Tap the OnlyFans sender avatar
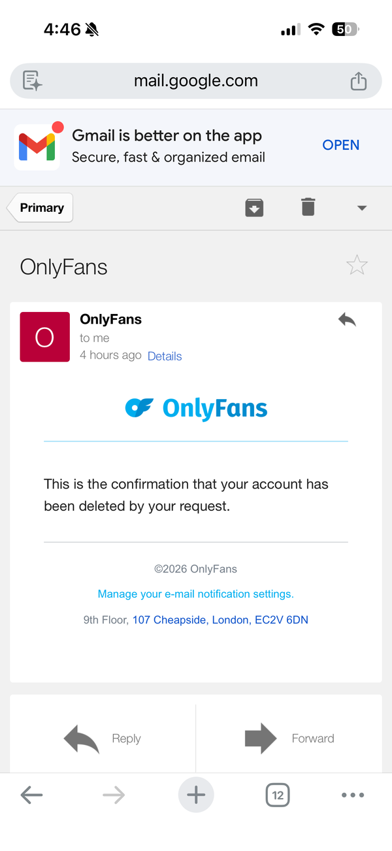This screenshot has height=851, width=392. point(45,337)
